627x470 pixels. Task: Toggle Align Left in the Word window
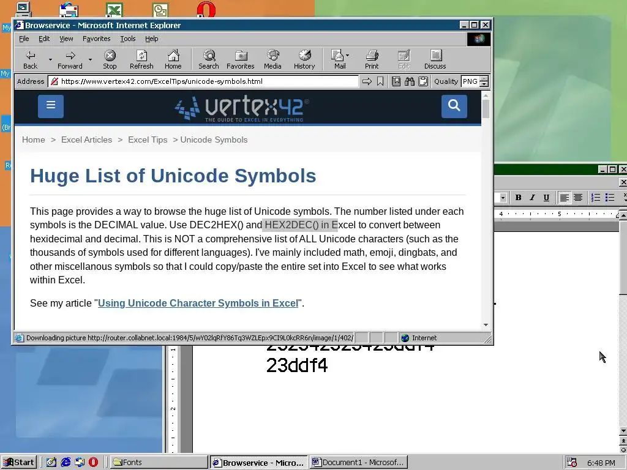(564, 198)
